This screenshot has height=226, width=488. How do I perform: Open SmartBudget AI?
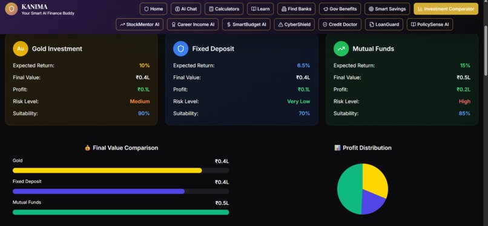246,24
